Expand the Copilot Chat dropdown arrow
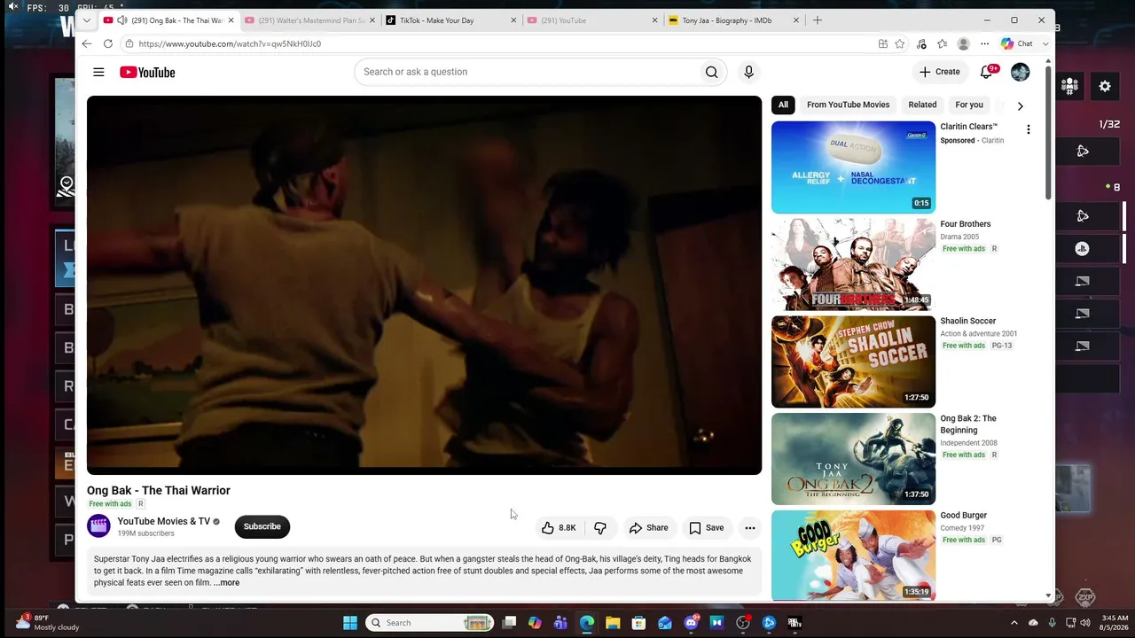1135x638 pixels. click(x=1045, y=43)
